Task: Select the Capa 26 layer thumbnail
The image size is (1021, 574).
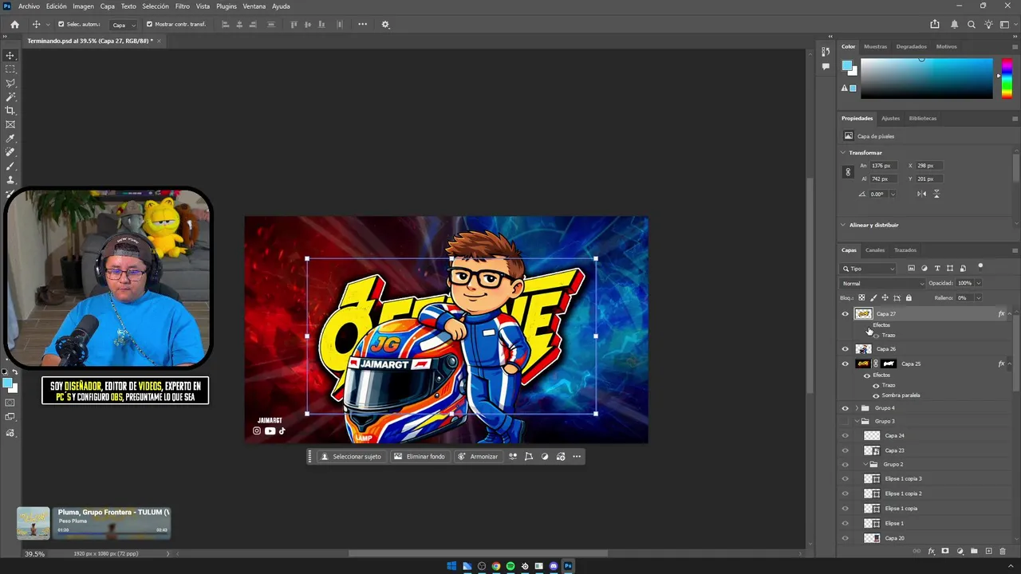Action: 863,349
